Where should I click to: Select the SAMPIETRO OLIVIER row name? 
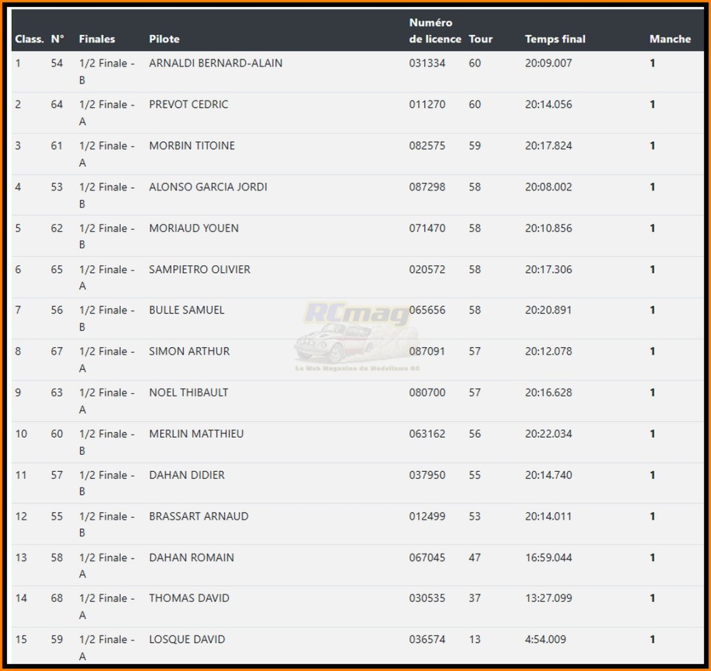(199, 270)
